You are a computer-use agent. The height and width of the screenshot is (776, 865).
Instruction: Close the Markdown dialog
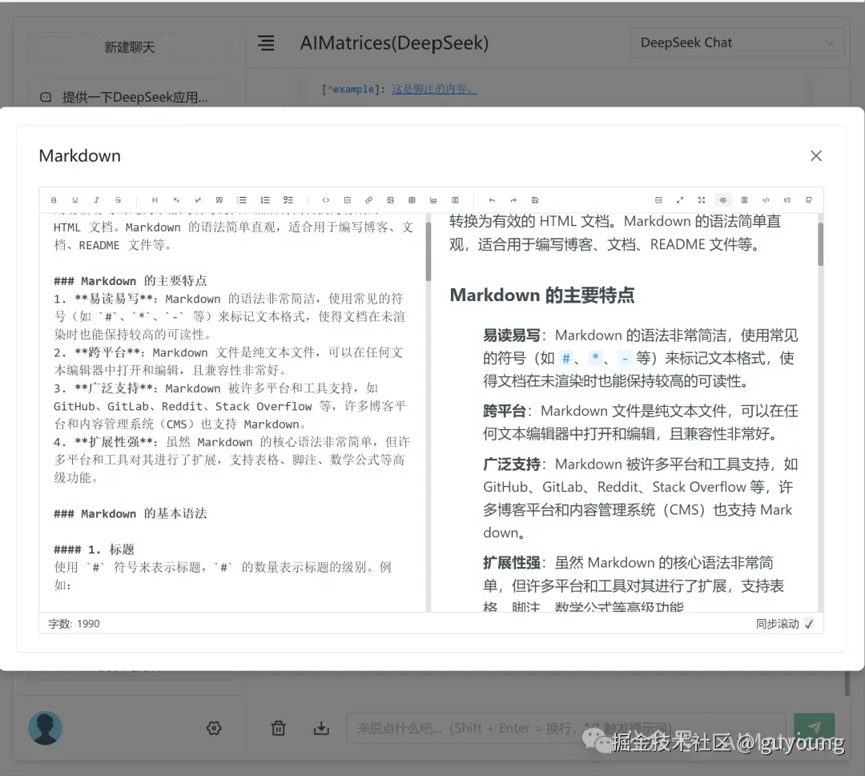pyautogui.click(x=816, y=156)
